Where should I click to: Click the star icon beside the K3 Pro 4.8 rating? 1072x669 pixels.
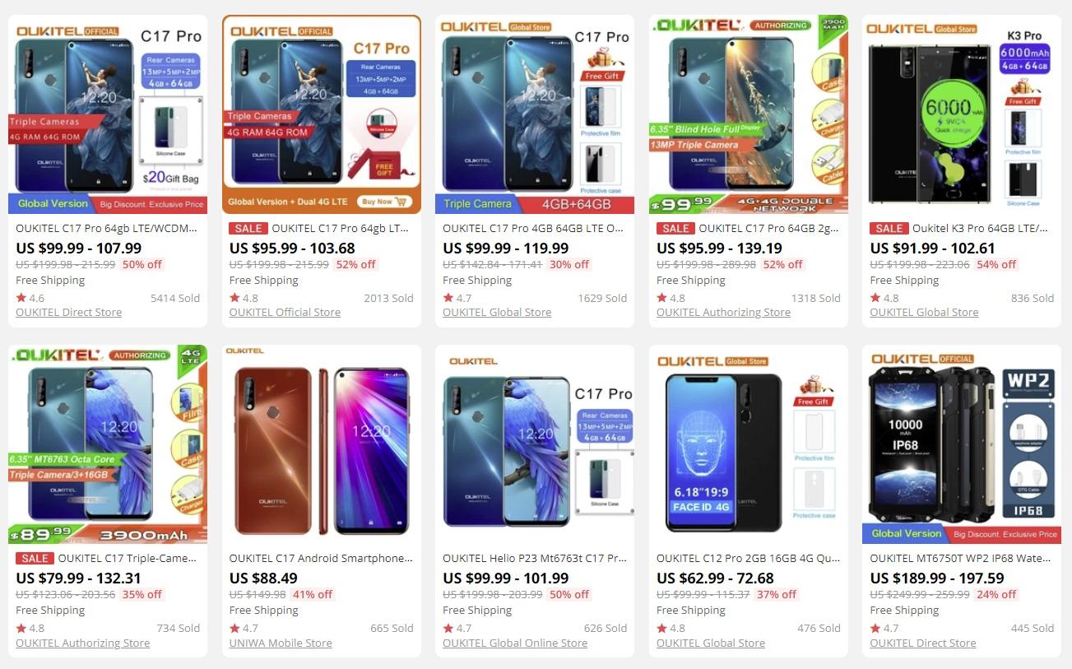[875, 298]
